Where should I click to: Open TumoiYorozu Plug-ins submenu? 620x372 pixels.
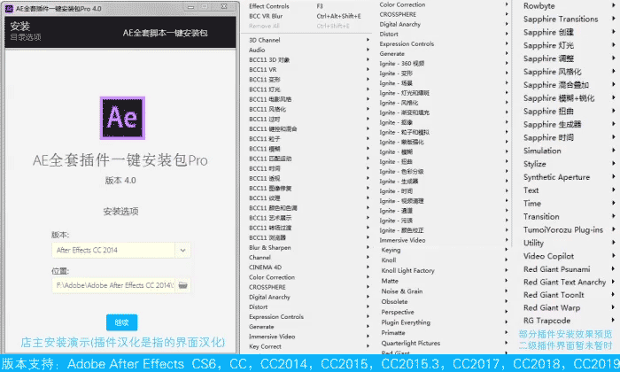(563, 229)
